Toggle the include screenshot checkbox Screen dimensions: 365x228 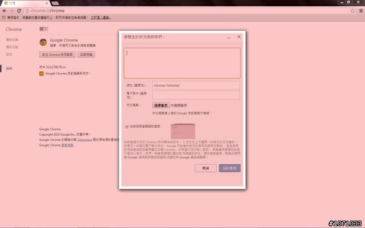coord(127,127)
